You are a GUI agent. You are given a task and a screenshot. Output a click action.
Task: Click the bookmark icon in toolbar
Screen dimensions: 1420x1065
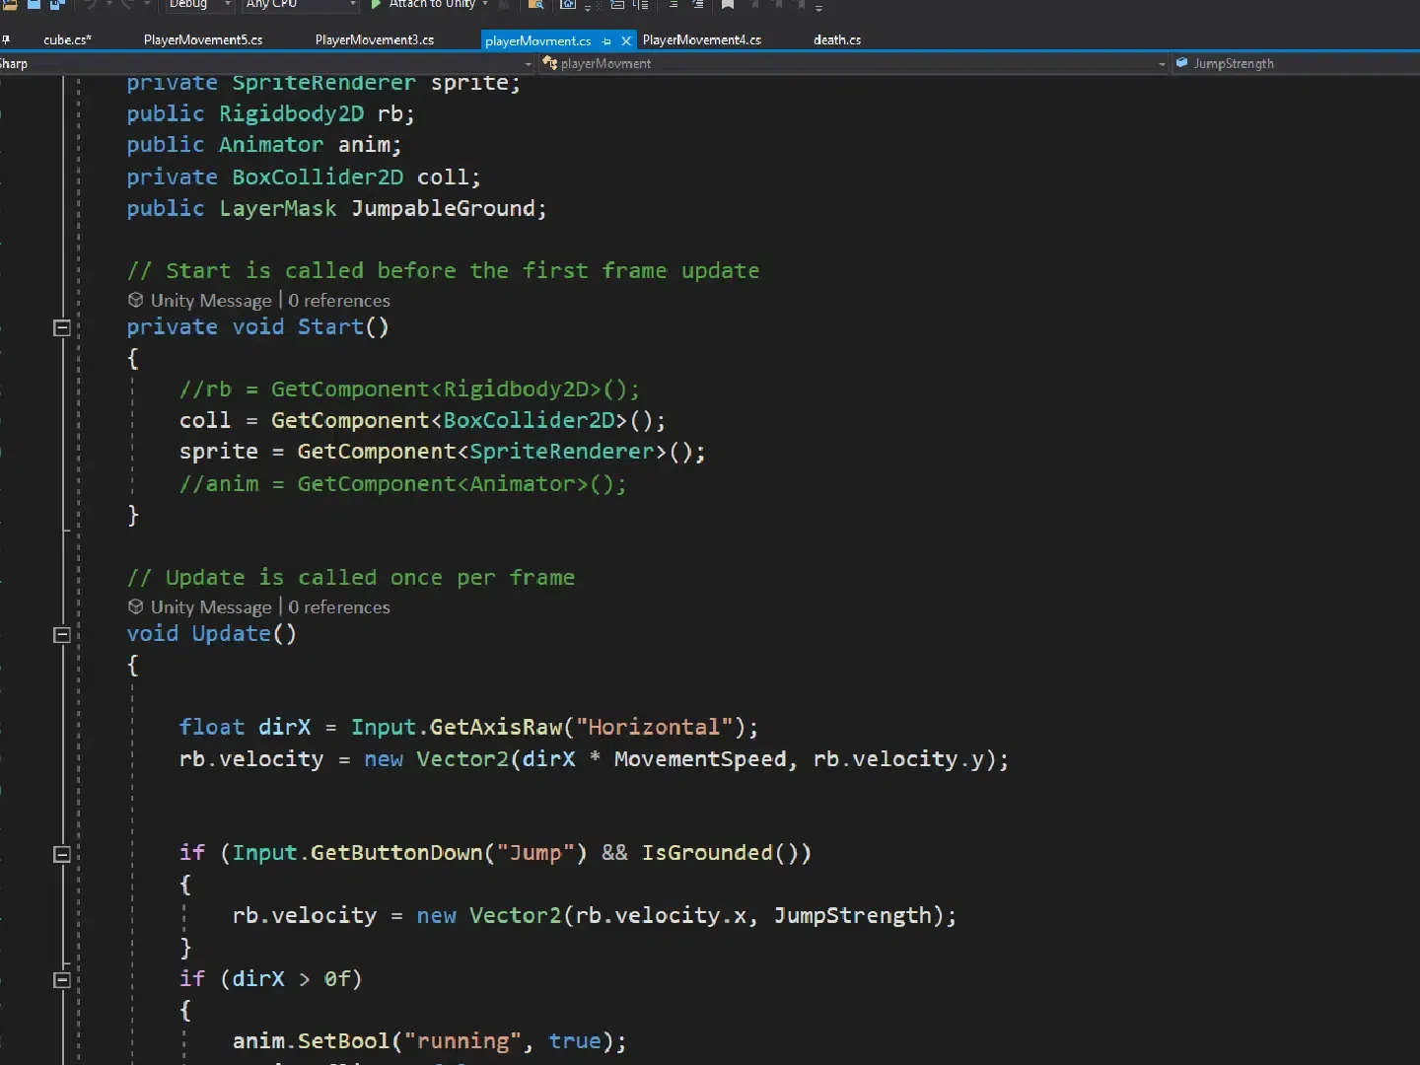click(x=728, y=5)
